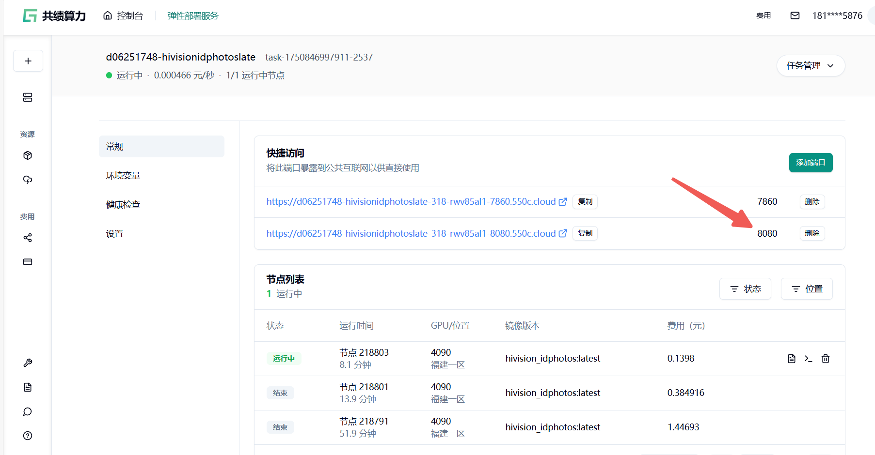Select the 环境变量 tab
The height and width of the screenshot is (455, 875).
[x=123, y=176]
